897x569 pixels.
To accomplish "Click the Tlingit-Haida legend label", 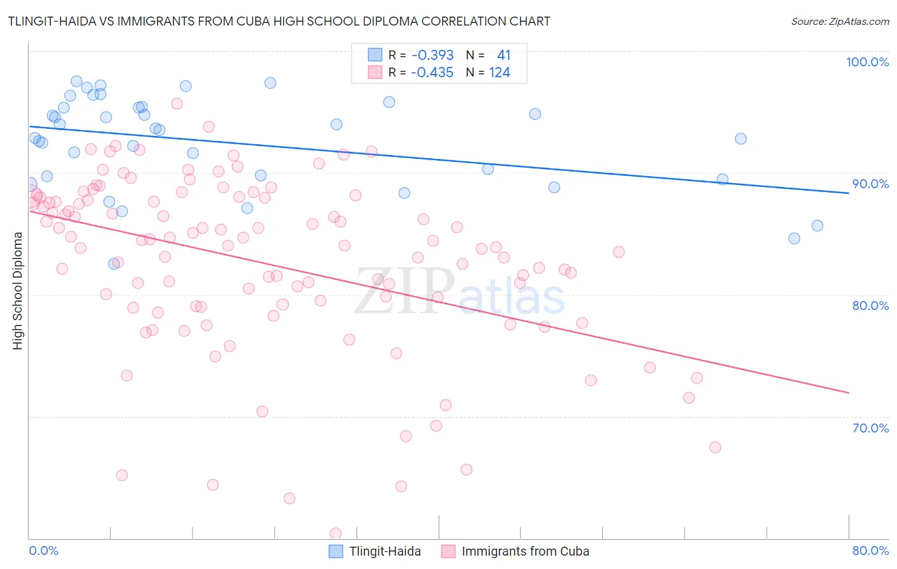I will [385, 551].
